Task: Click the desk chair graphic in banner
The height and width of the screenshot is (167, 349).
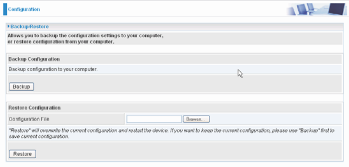Action: tap(311, 8)
